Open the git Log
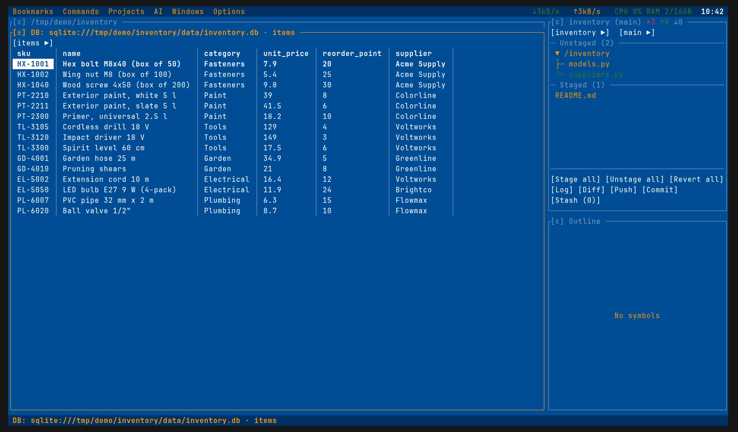The height and width of the screenshot is (432, 738). pyautogui.click(x=562, y=190)
